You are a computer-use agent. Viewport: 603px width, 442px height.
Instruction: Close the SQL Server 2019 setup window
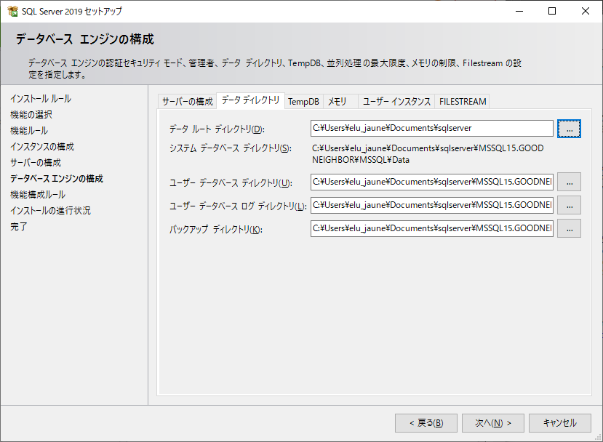pos(586,11)
